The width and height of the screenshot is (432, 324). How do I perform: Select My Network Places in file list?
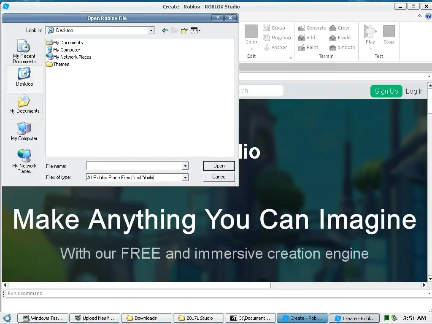coord(69,57)
